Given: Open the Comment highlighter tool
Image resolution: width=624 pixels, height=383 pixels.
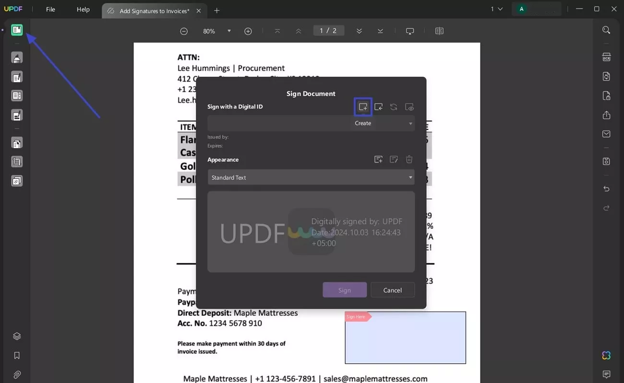Looking at the screenshot, I should click(17, 58).
